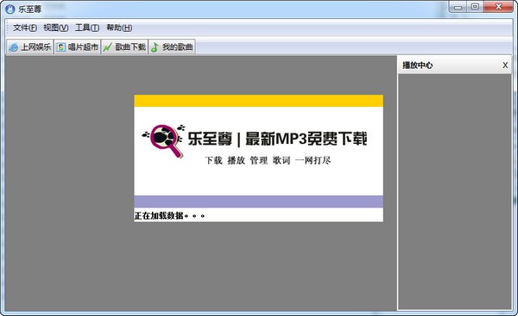Click the magnifier paw logo on splash
Screen dimensions: 518x316
pyautogui.click(x=163, y=140)
